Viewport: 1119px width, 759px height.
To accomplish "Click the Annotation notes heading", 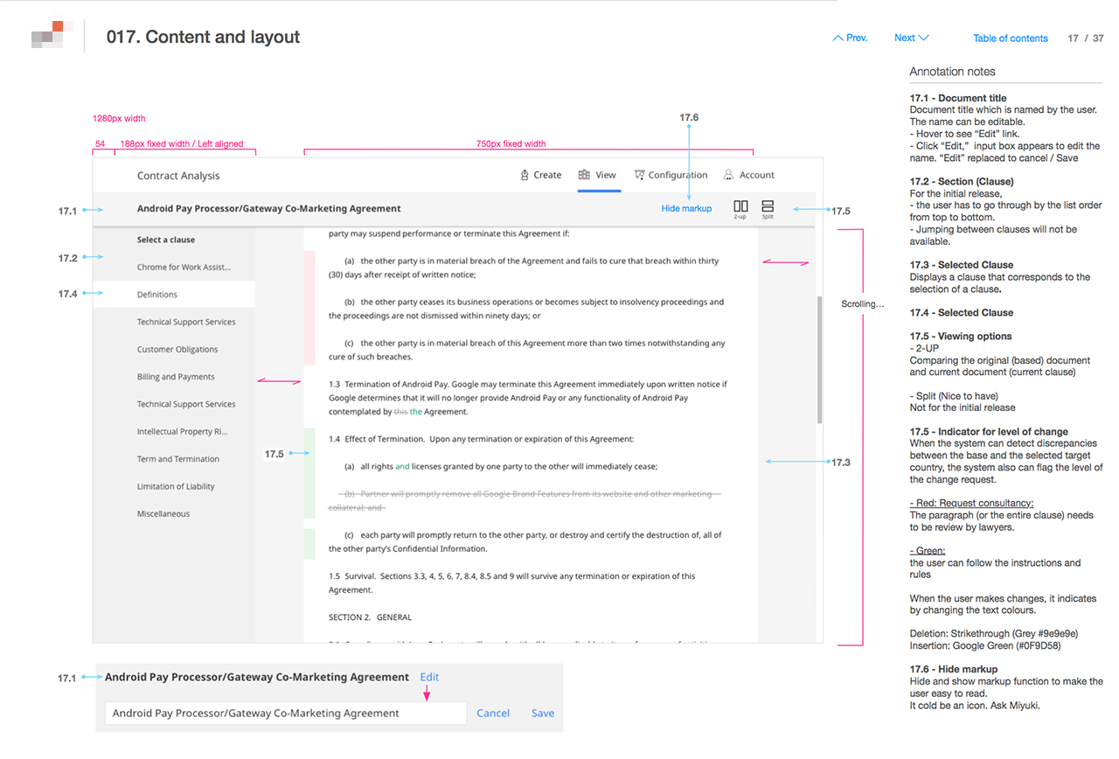I will (952, 72).
